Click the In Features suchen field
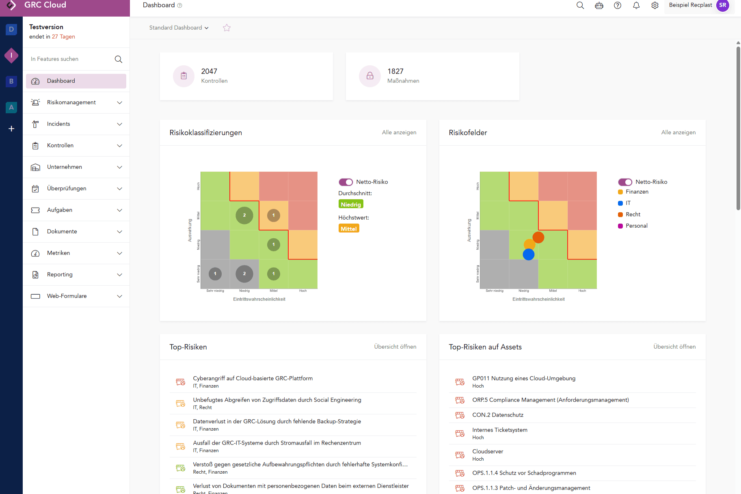Screen dimensions: 741x494 69,59
